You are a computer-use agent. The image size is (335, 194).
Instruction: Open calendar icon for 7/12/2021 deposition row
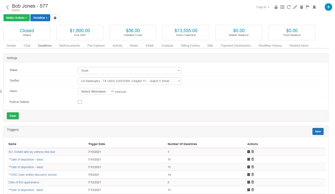click(248, 167)
